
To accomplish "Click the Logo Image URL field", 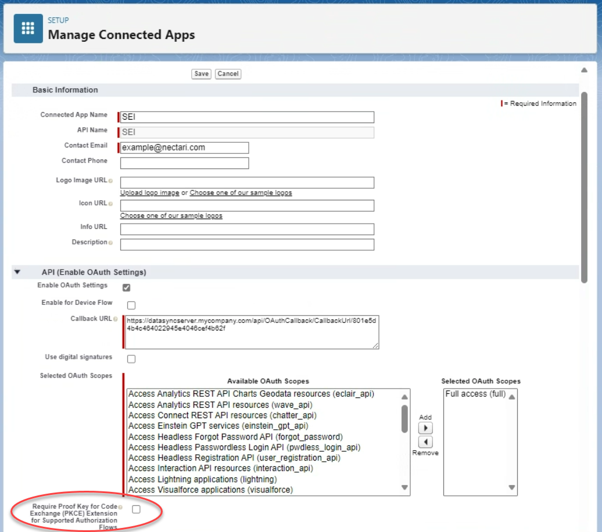I will click(x=247, y=183).
